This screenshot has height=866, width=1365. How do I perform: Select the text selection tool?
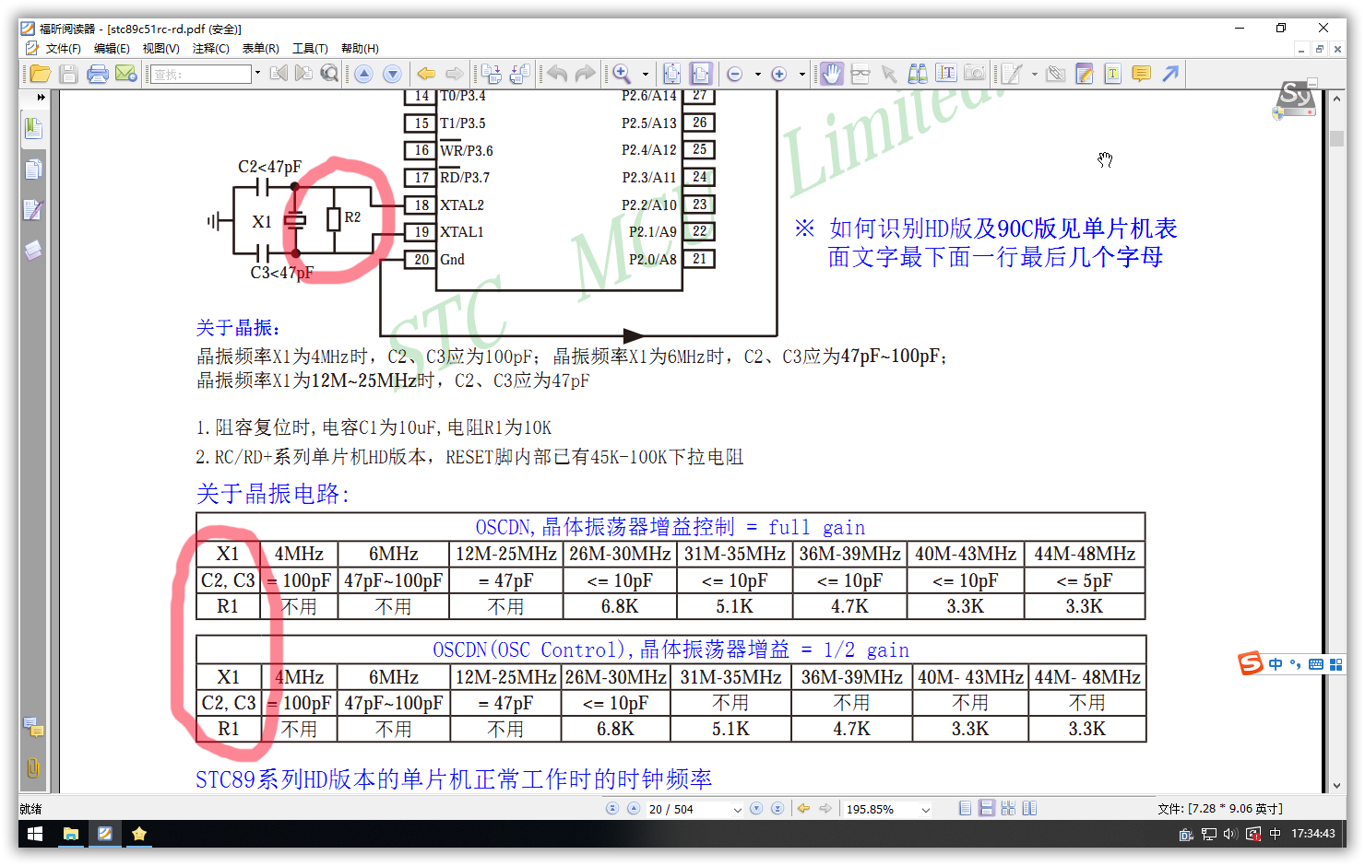click(946, 74)
